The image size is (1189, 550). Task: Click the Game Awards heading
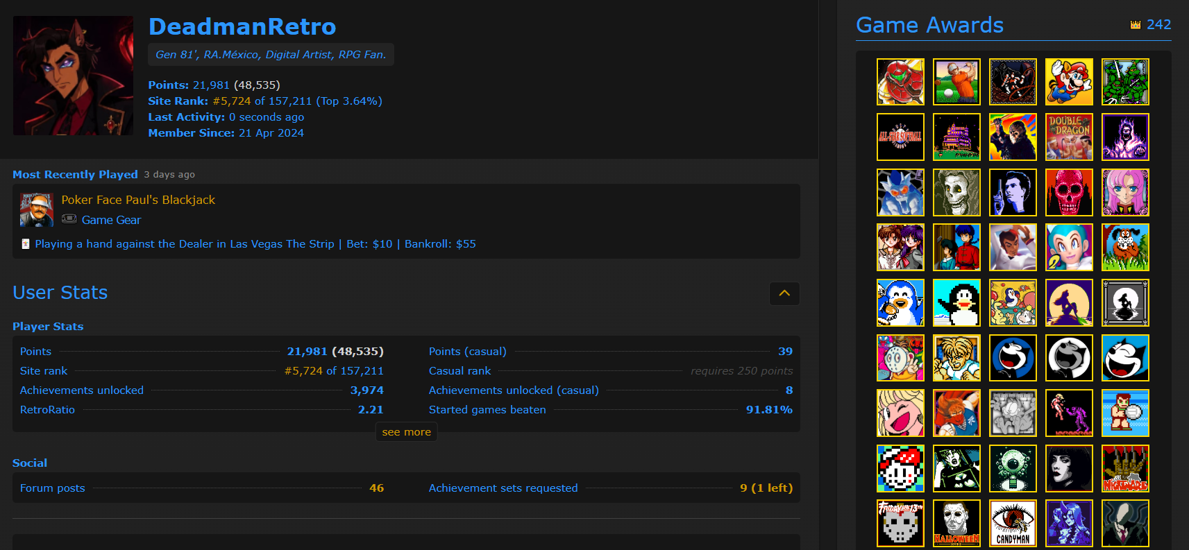tap(929, 25)
